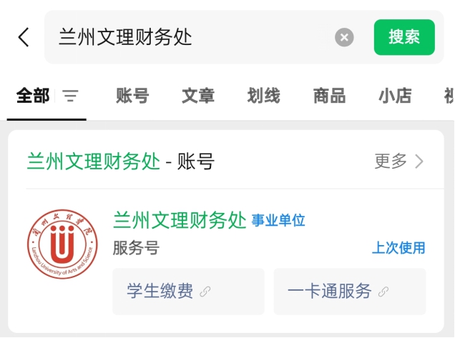Screen dimensions: 455x338
Task: Open the 划线 tab
Action: tap(264, 96)
